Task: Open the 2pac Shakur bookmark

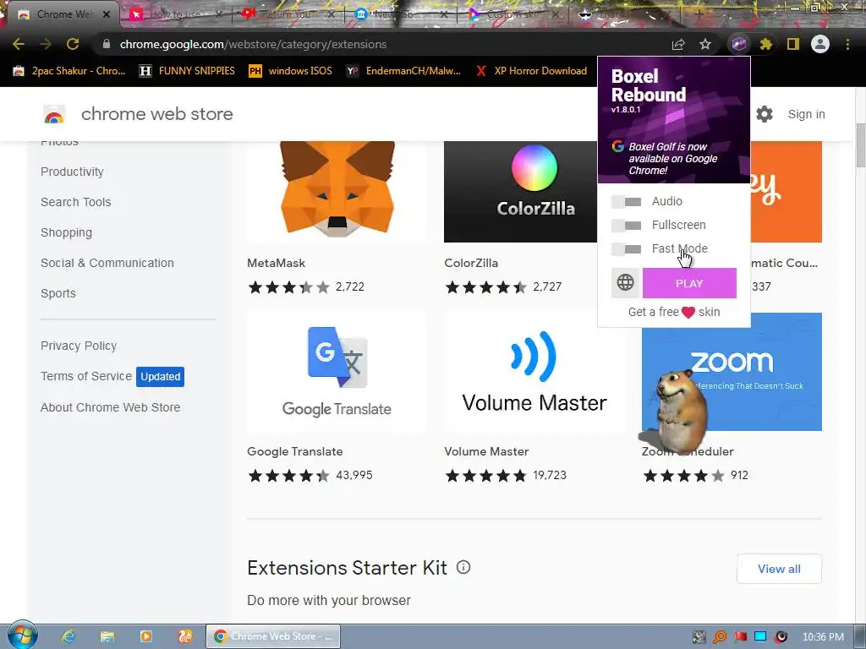Action: (x=69, y=71)
